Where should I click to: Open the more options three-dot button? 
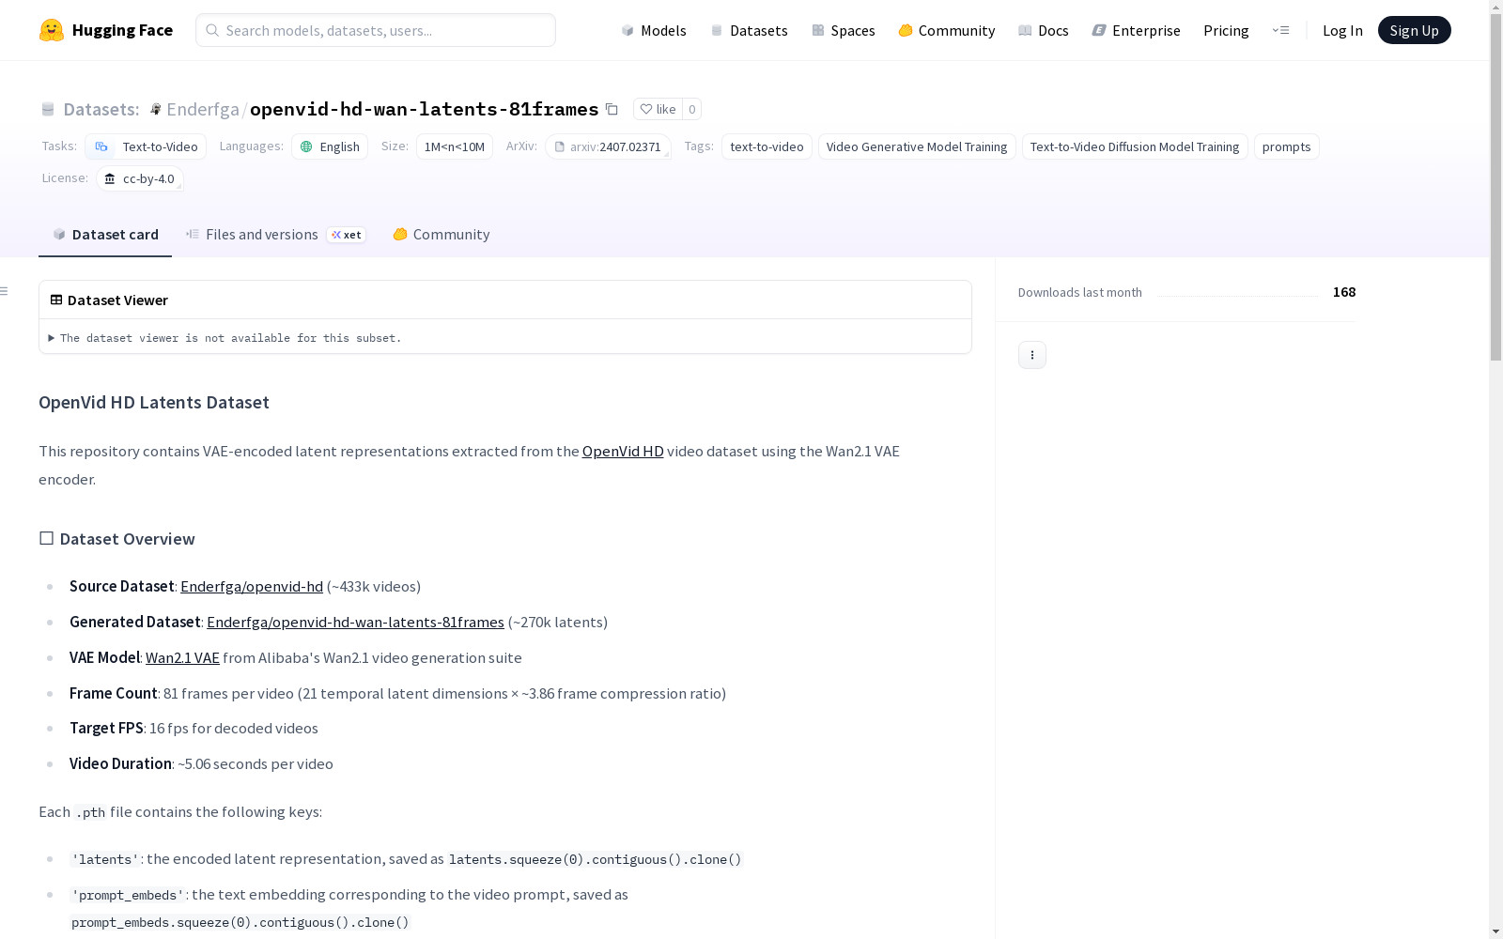point(1032,355)
